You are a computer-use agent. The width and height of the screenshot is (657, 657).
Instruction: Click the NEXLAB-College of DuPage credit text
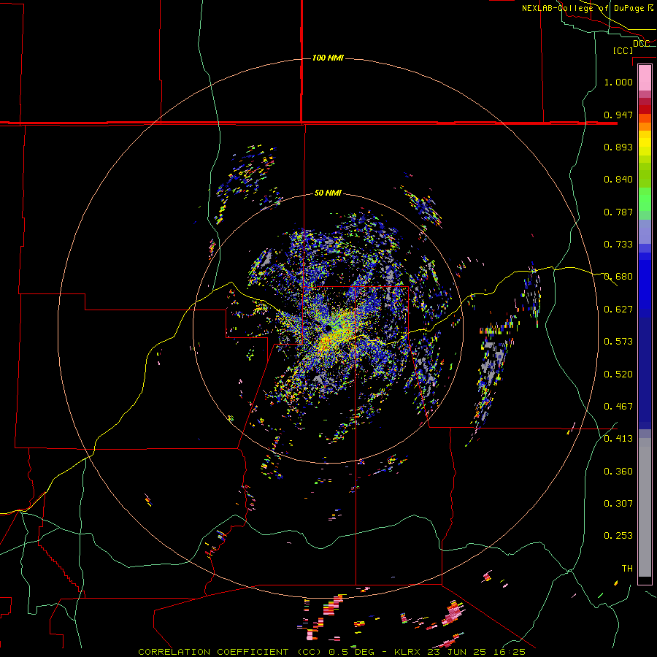tap(588, 8)
